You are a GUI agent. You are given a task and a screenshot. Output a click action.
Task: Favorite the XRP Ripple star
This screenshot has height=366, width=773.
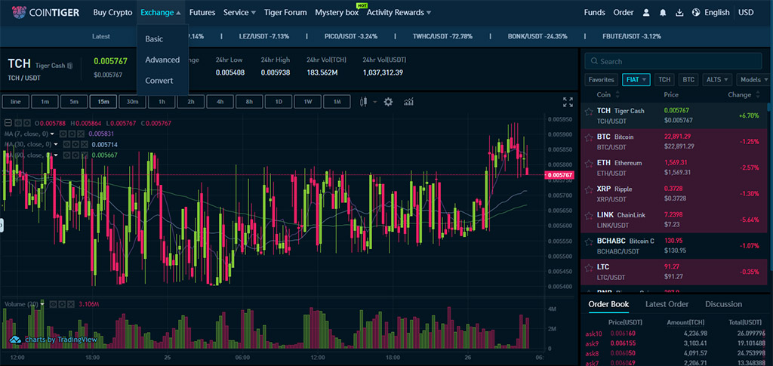pos(588,190)
